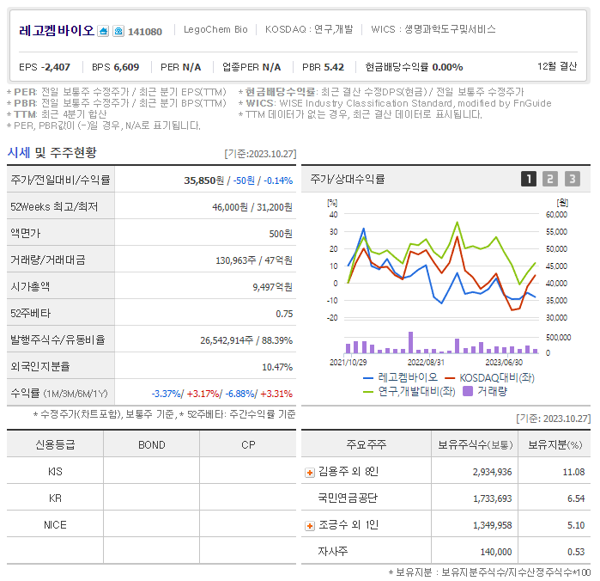This screenshot has width=600, height=581.
Task: Click the 자사주 share count 140,000
Action: click(496, 552)
